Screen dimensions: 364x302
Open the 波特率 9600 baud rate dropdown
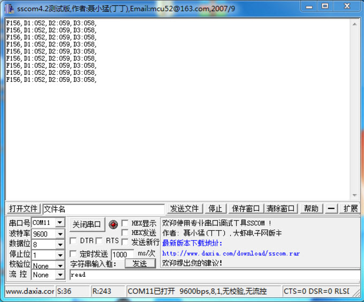[60, 234]
